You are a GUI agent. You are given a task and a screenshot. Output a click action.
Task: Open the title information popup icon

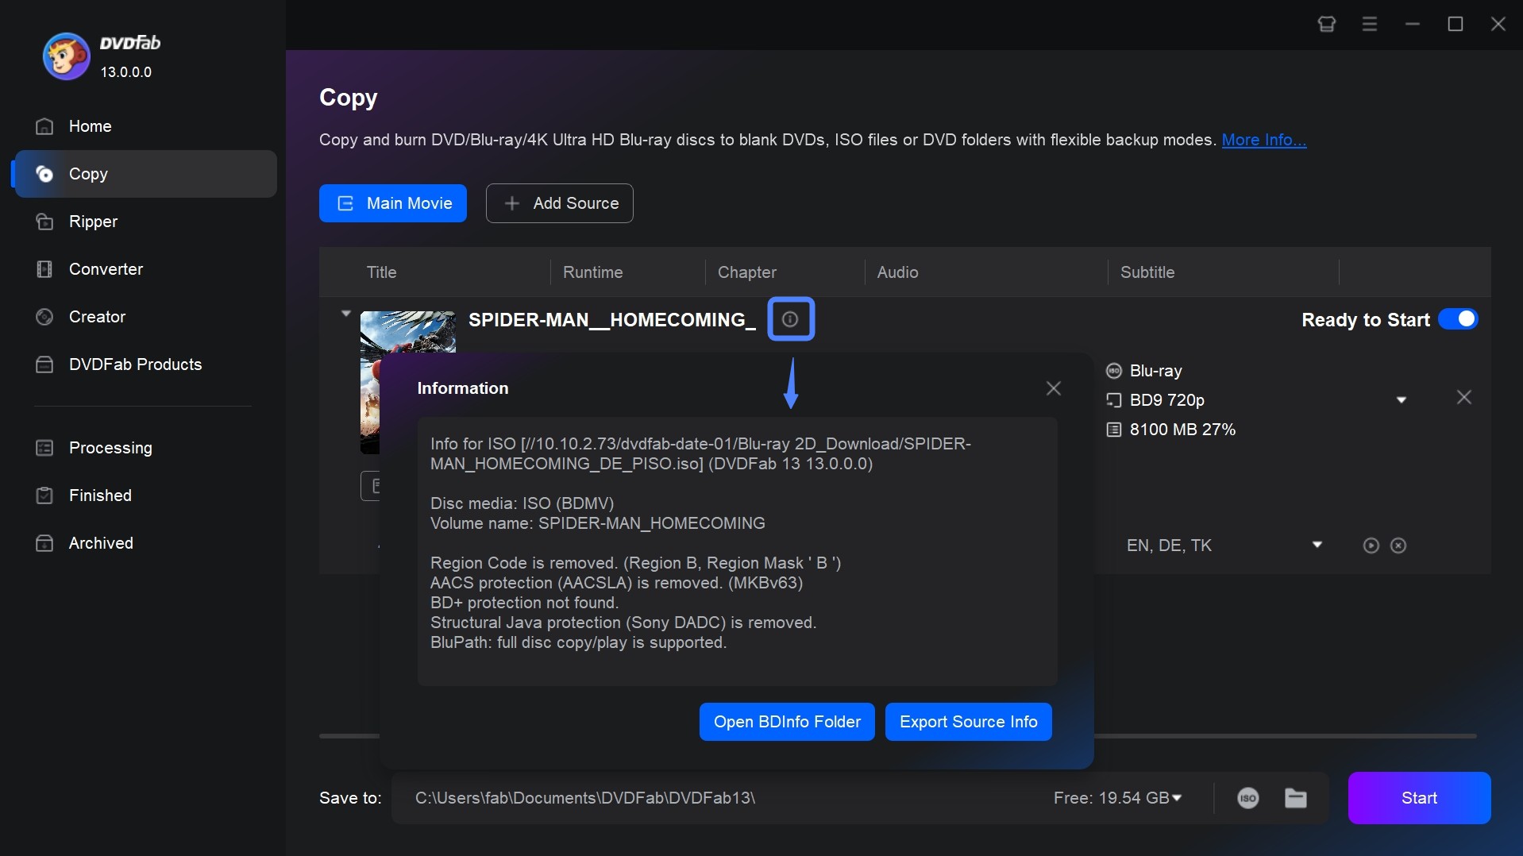[x=791, y=318]
